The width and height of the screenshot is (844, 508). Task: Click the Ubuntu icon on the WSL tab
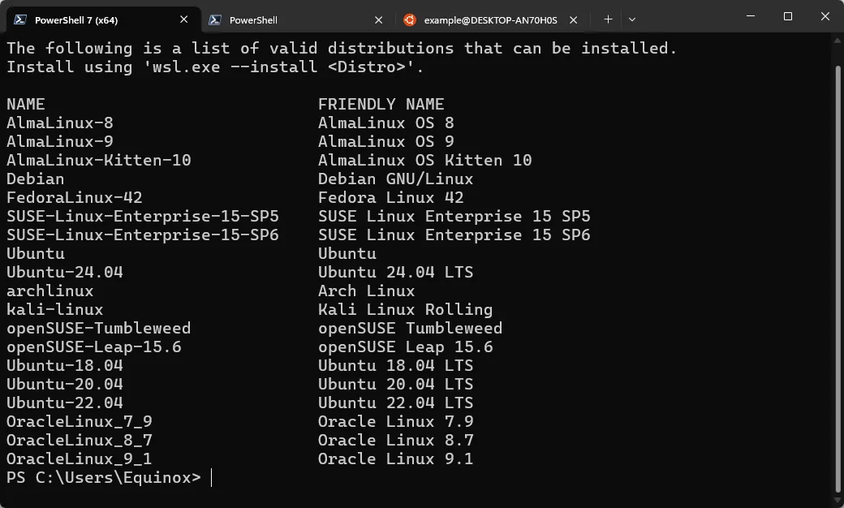[409, 19]
